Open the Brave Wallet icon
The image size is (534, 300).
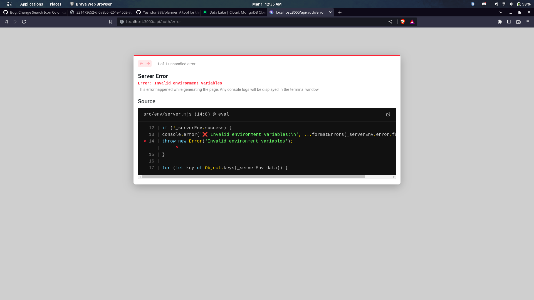(518, 22)
